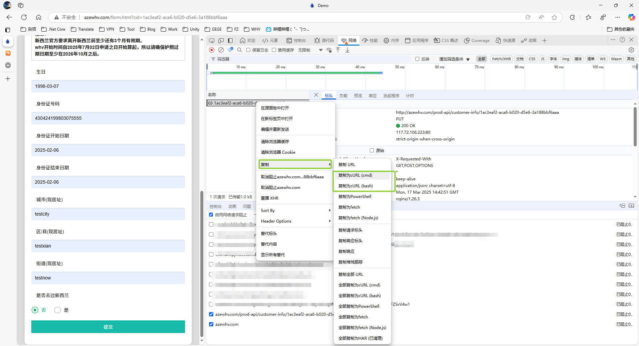Click the record network log icon
639x346 pixels.
point(212,50)
